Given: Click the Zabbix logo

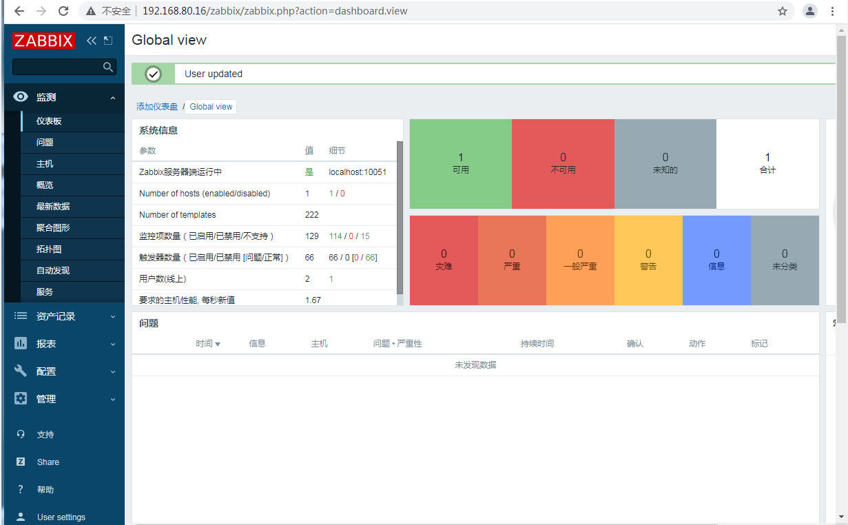Looking at the screenshot, I should tap(43, 41).
